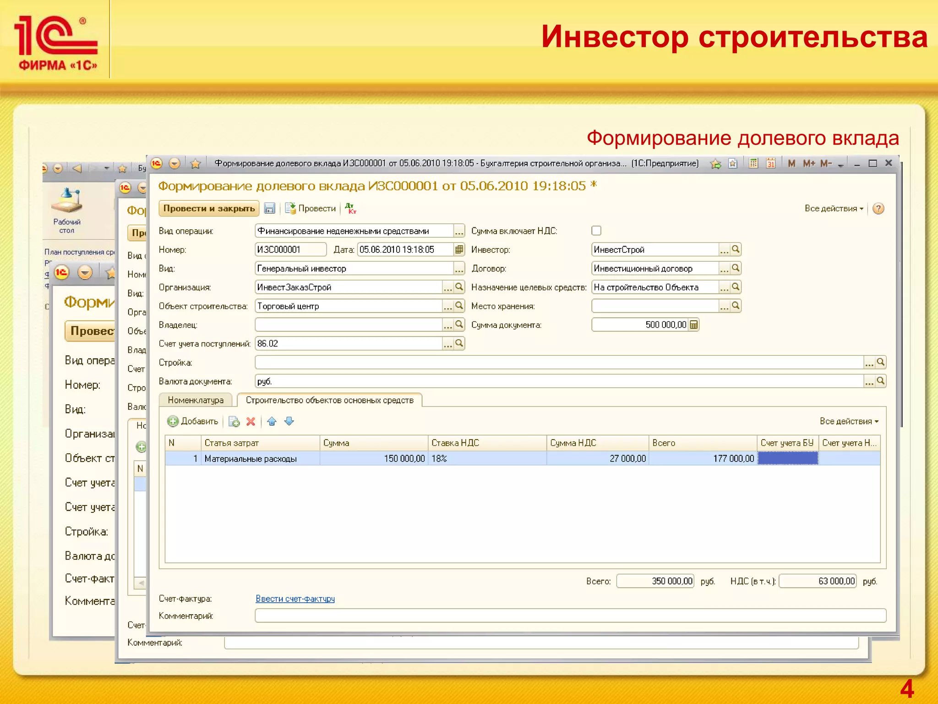Click the add-to-favorites star with plus icon

pyautogui.click(x=715, y=163)
